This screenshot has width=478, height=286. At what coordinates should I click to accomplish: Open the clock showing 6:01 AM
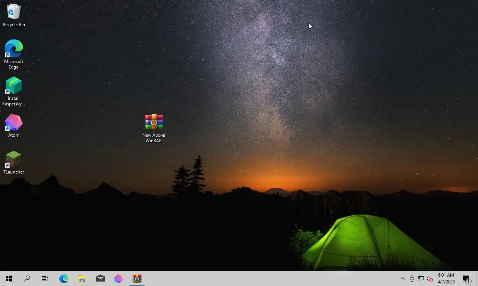446,279
